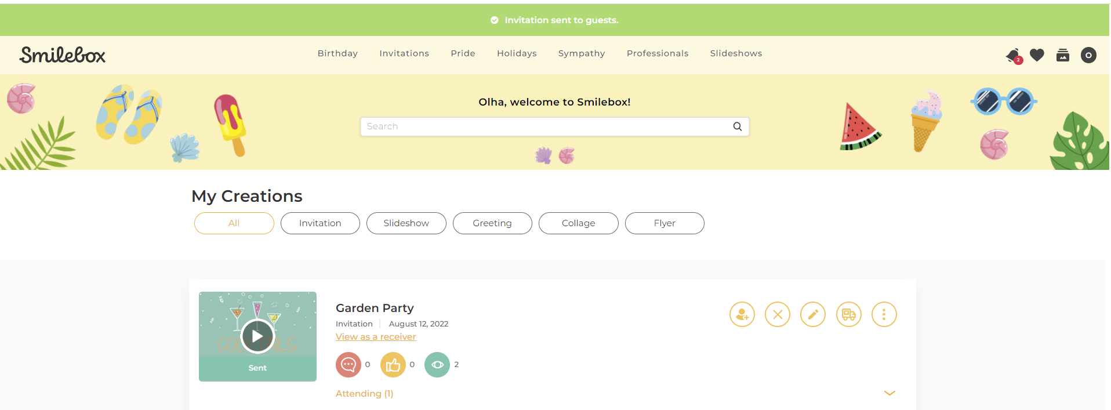Open the creations box icon in header

coord(1063,55)
